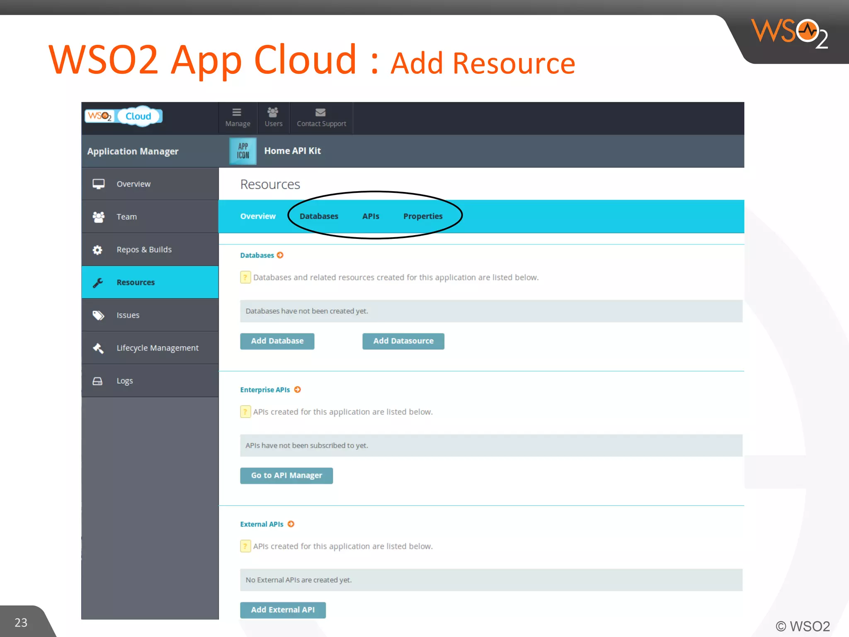
Task: Click the Team people icon in sidebar
Action: 98,216
